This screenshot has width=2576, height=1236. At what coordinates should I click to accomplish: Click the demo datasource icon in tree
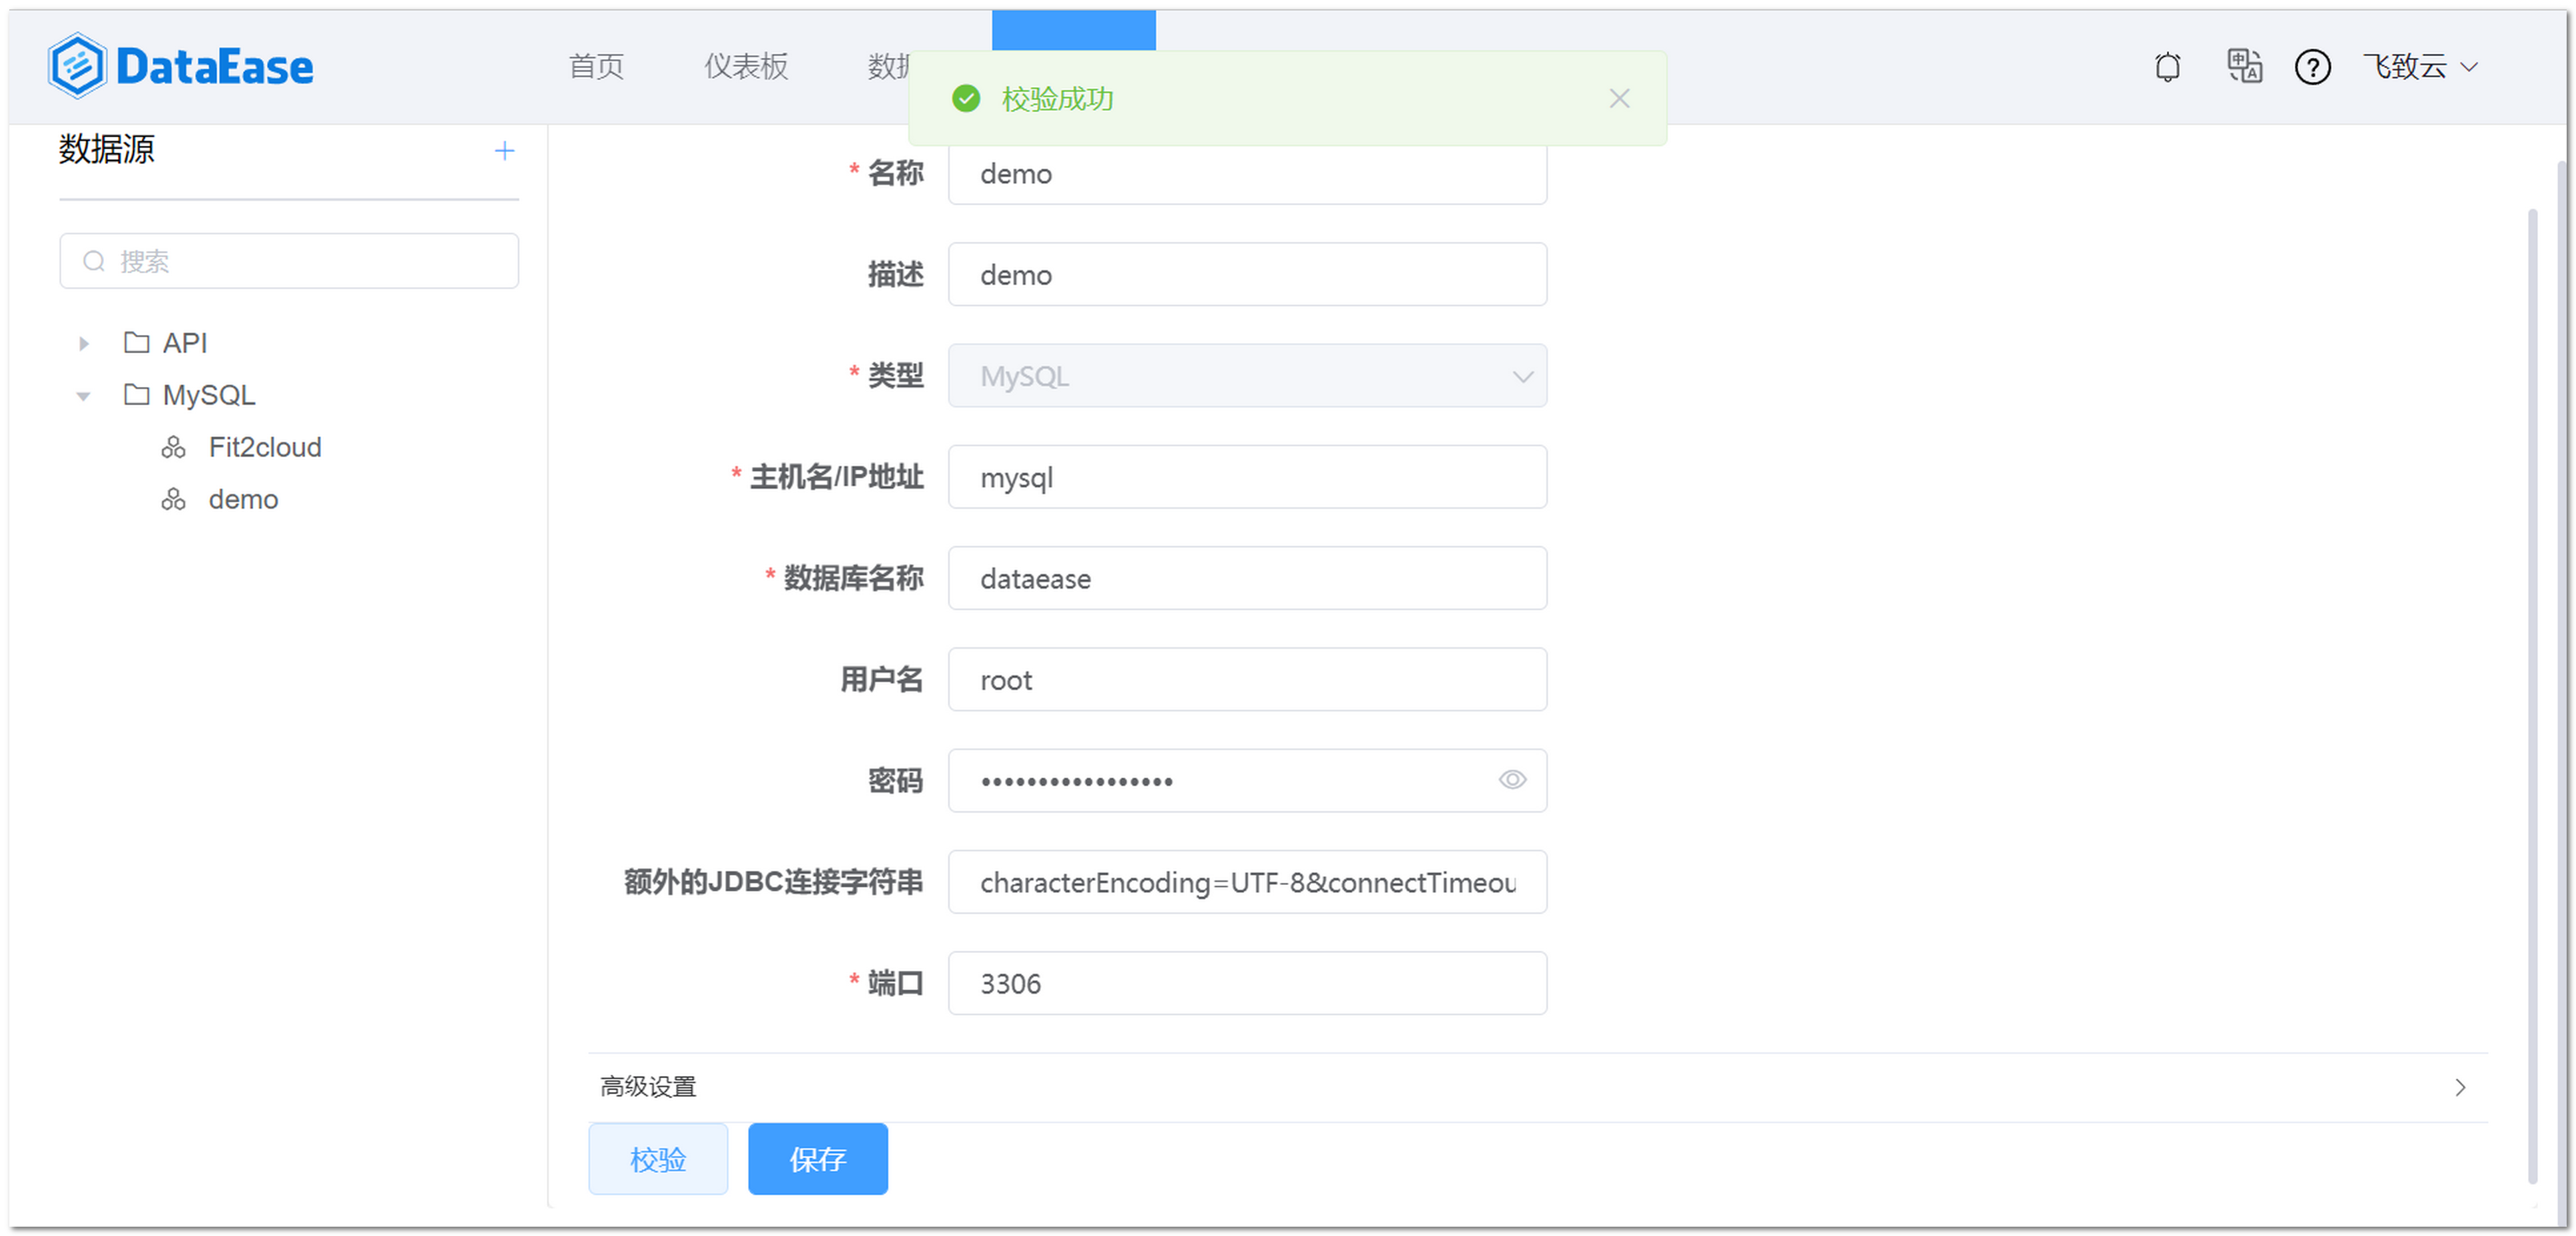click(x=173, y=499)
